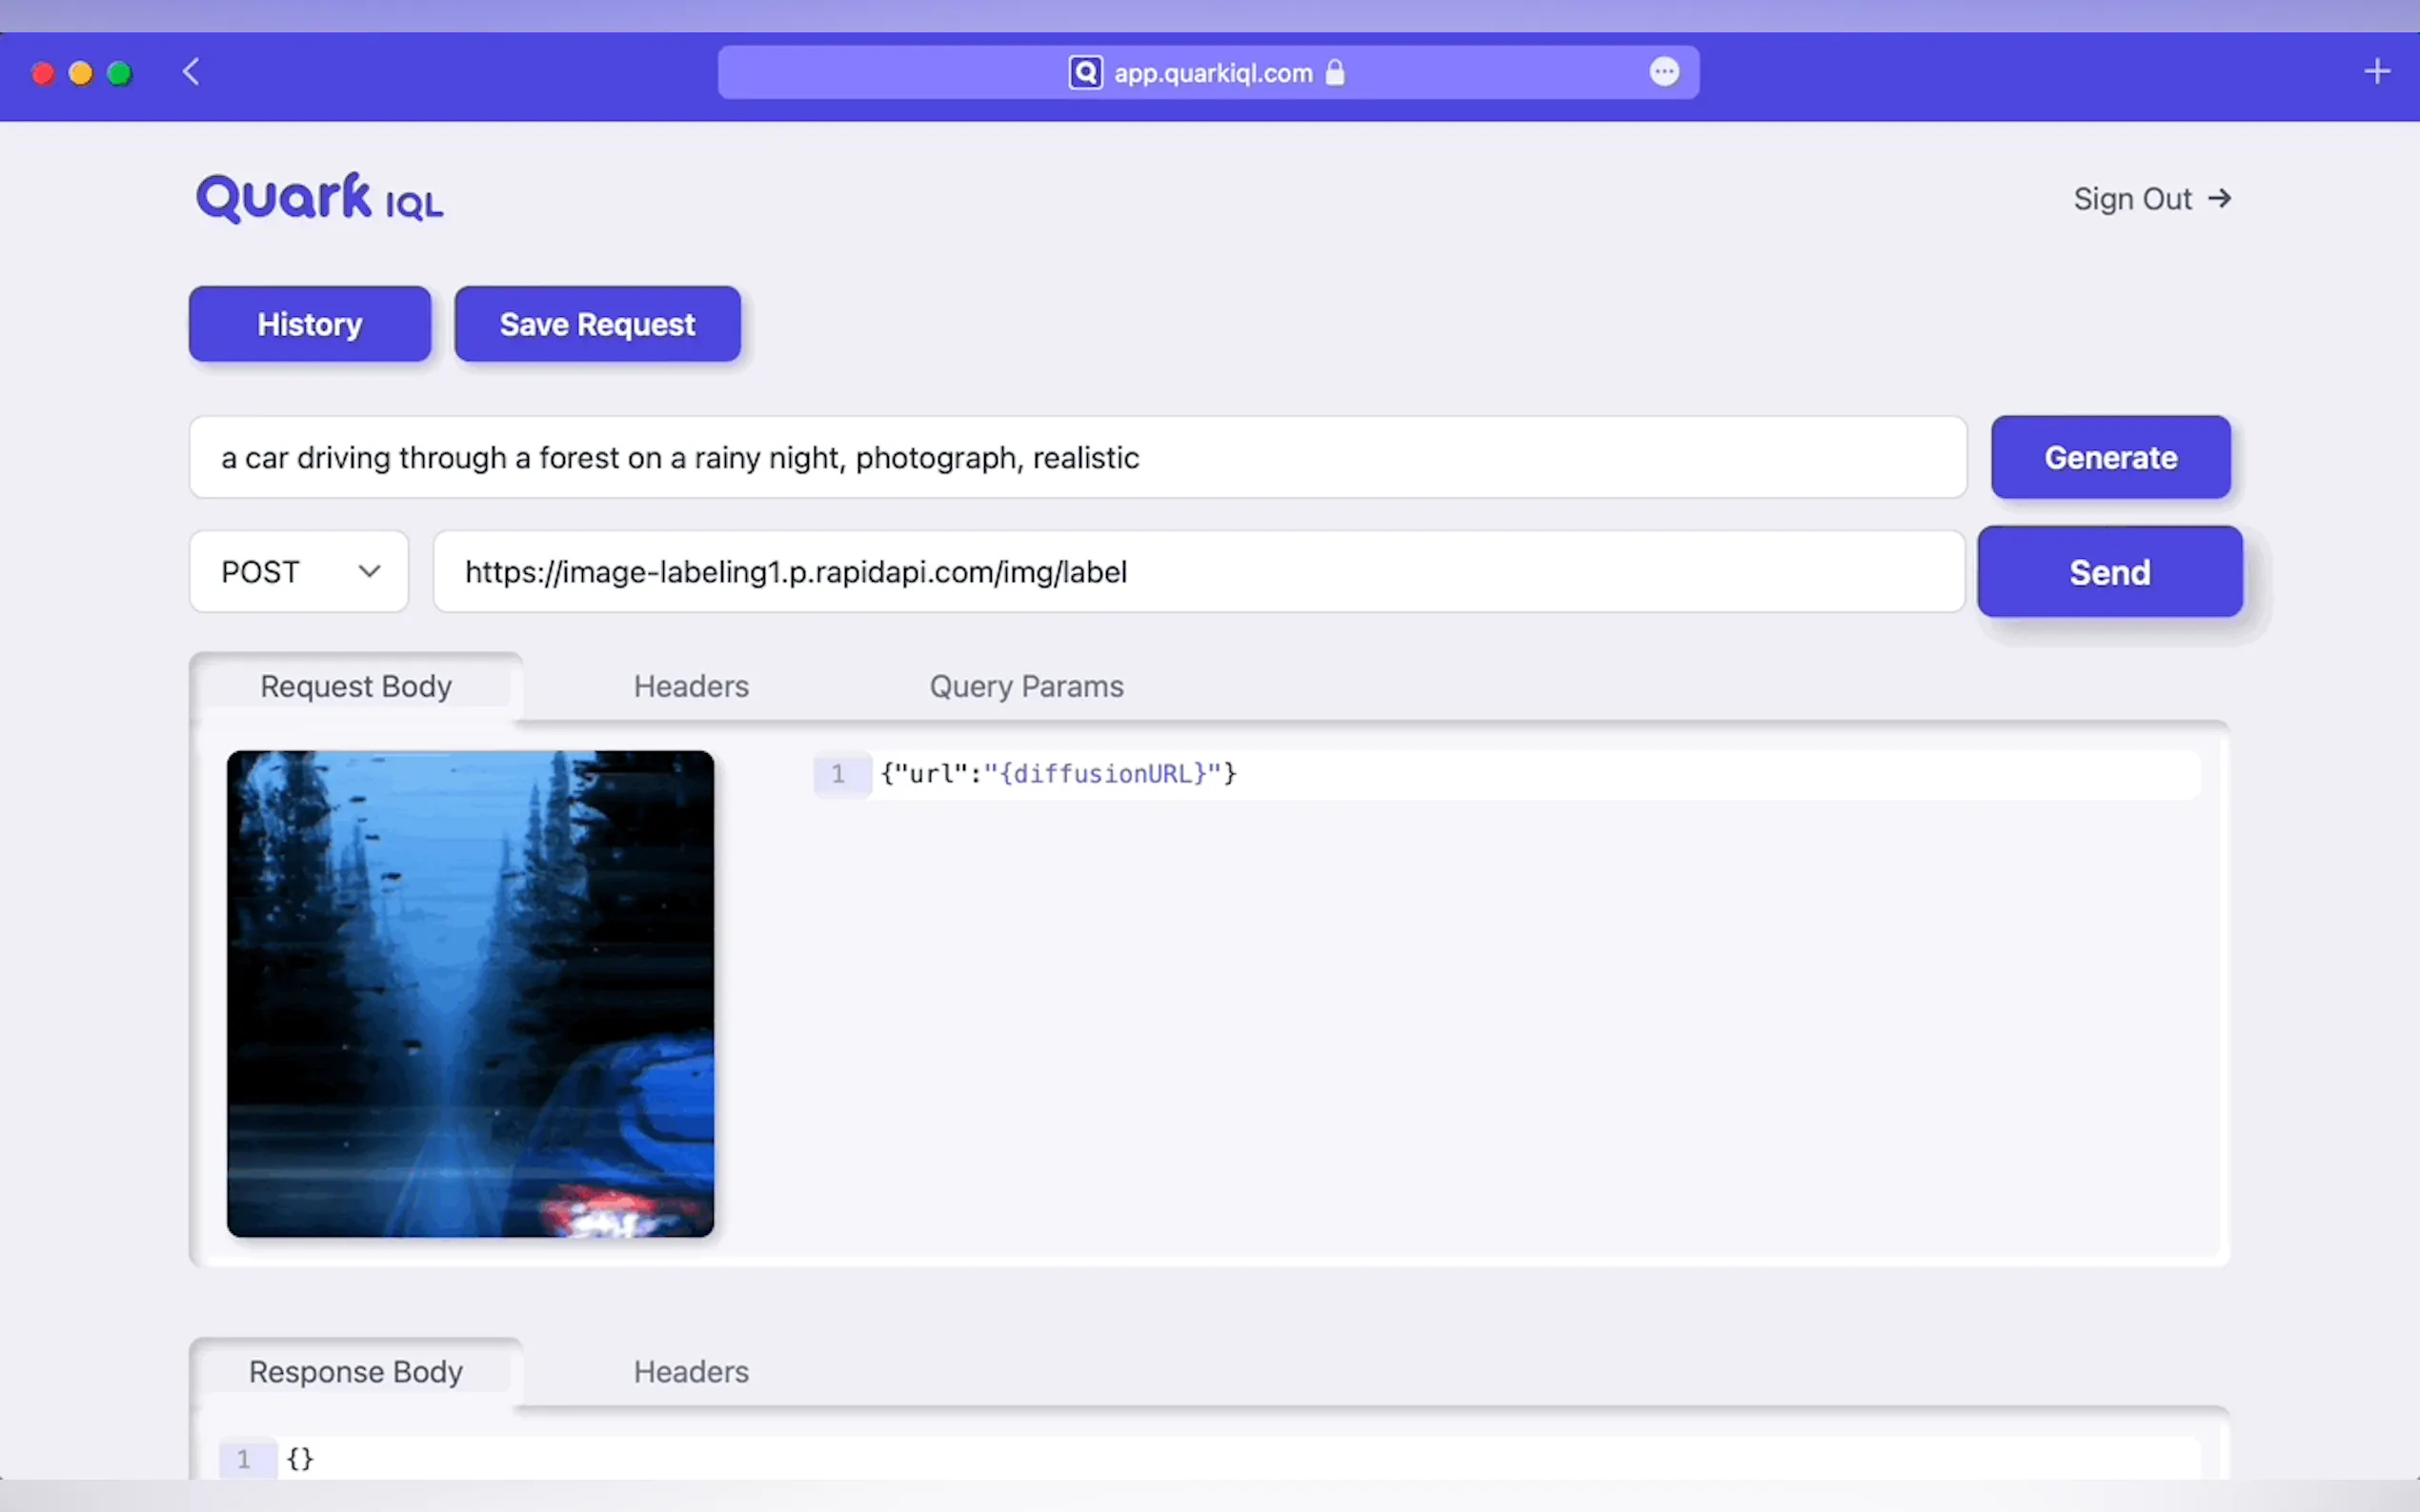This screenshot has width=2420, height=1512.
Task: Select the Request Body tab
Action: coord(355,686)
